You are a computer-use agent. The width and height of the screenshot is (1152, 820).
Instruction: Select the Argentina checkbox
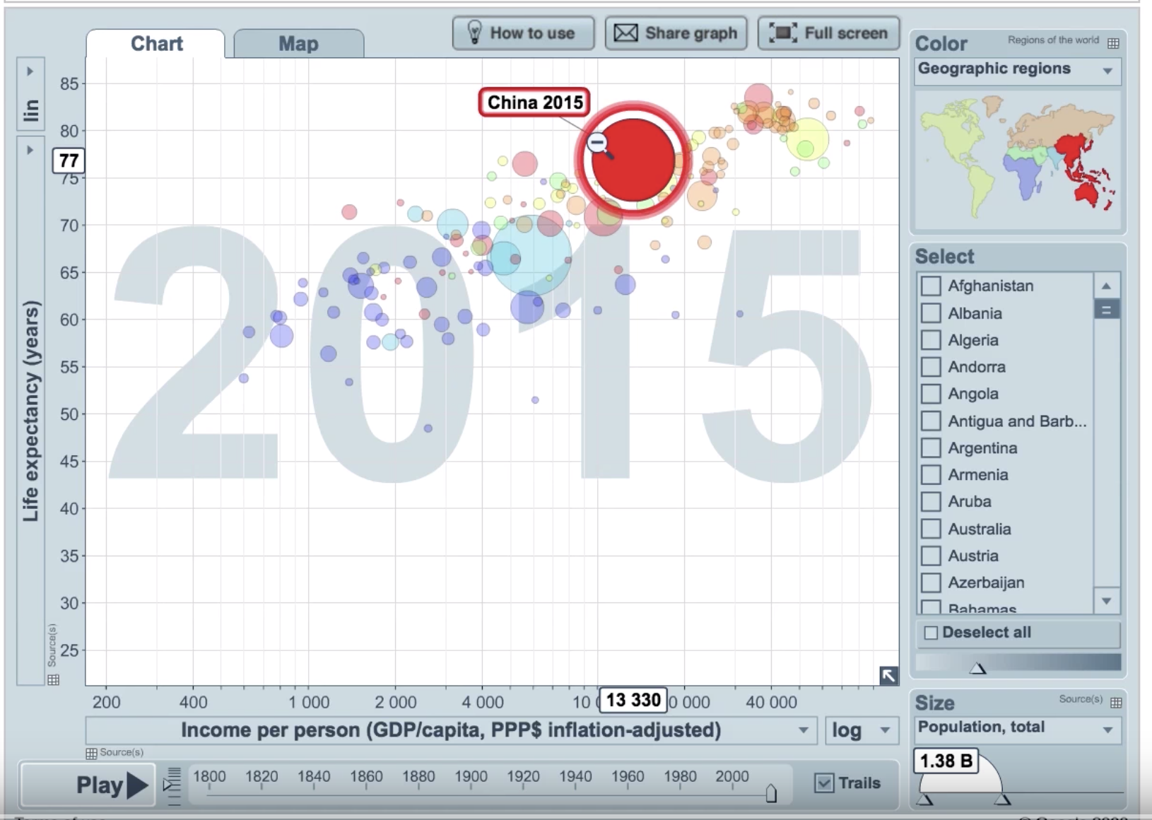(931, 447)
